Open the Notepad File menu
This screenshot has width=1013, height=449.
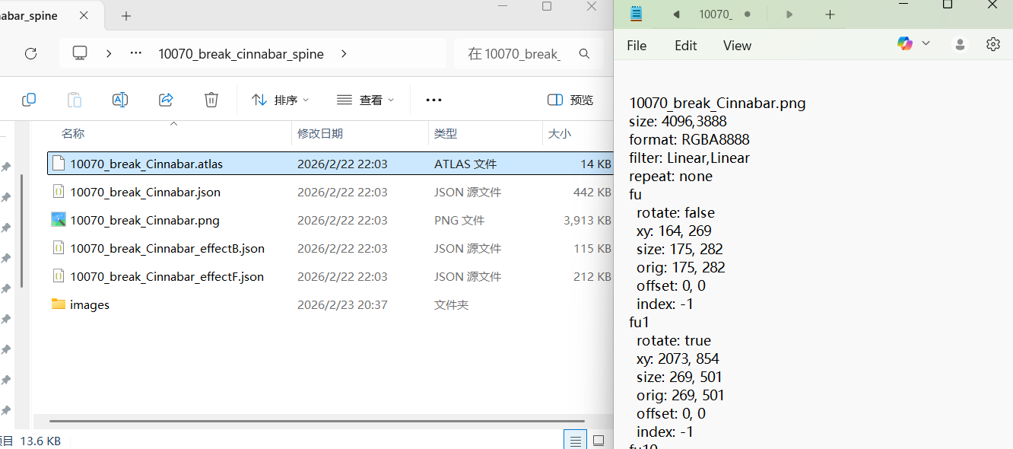pyautogui.click(x=637, y=46)
